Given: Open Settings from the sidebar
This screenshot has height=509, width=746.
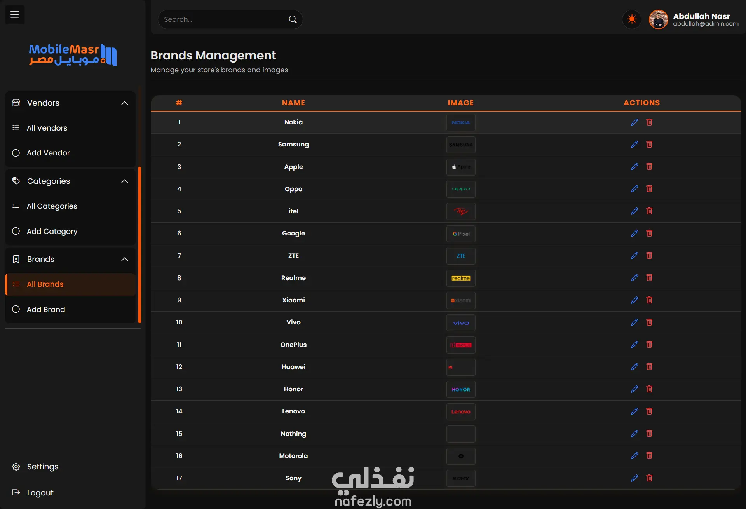Looking at the screenshot, I should point(42,467).
